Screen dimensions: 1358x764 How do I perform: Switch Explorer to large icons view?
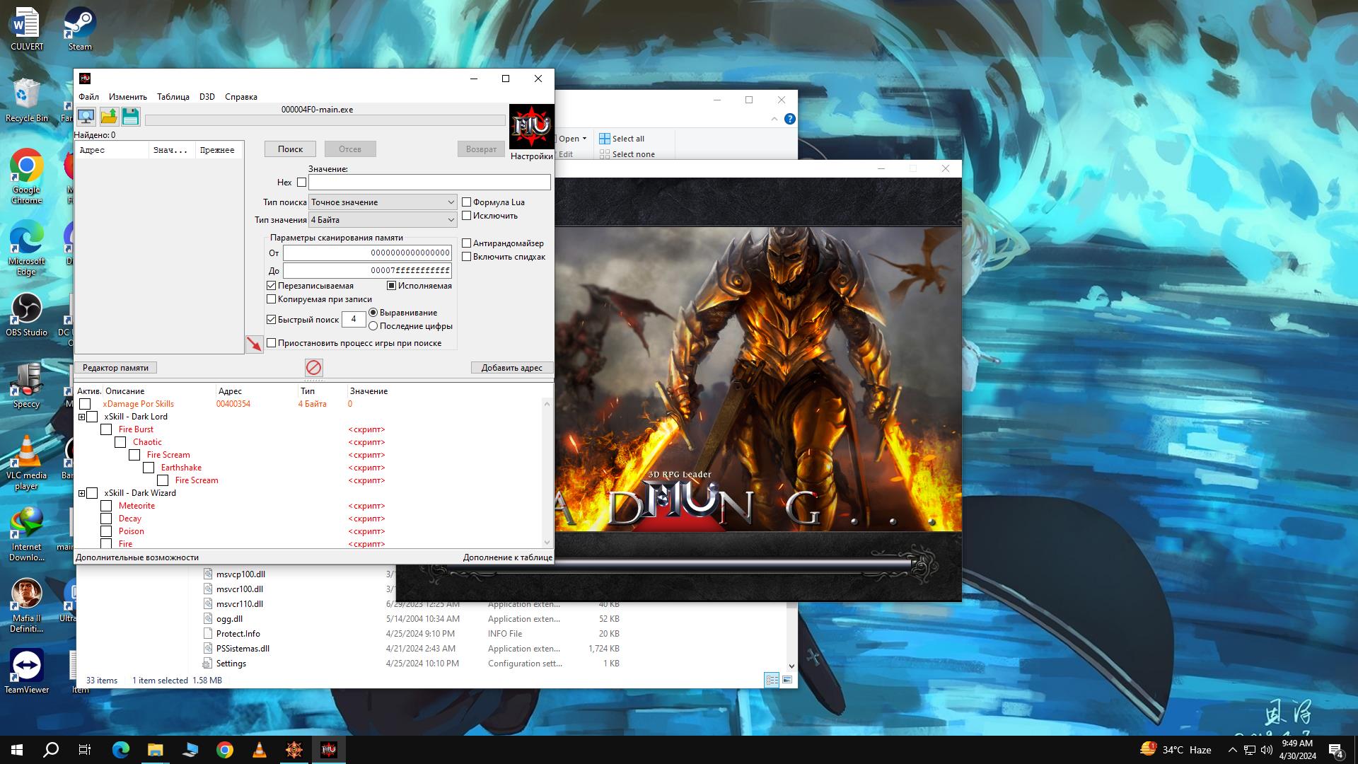787,680
